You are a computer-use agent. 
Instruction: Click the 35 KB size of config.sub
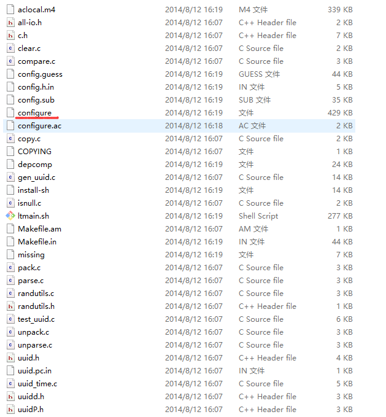click(x=342, y=100)
